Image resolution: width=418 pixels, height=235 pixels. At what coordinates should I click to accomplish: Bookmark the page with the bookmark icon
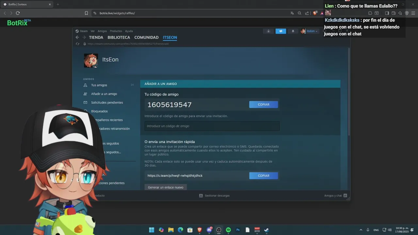(x=86, y=13)
